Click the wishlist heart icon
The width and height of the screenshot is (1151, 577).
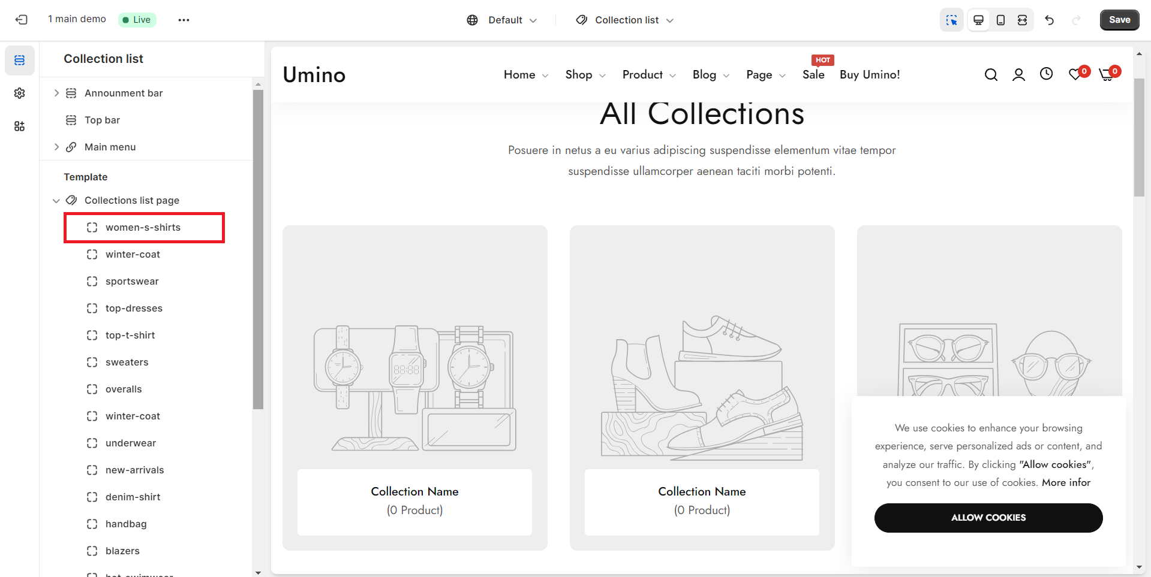click(x=1075, y=74)
